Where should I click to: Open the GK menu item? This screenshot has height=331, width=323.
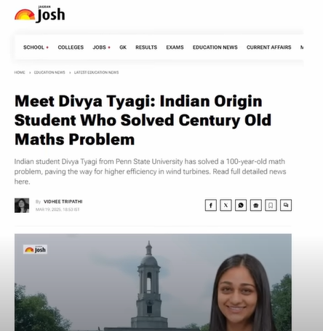(123, 47)
